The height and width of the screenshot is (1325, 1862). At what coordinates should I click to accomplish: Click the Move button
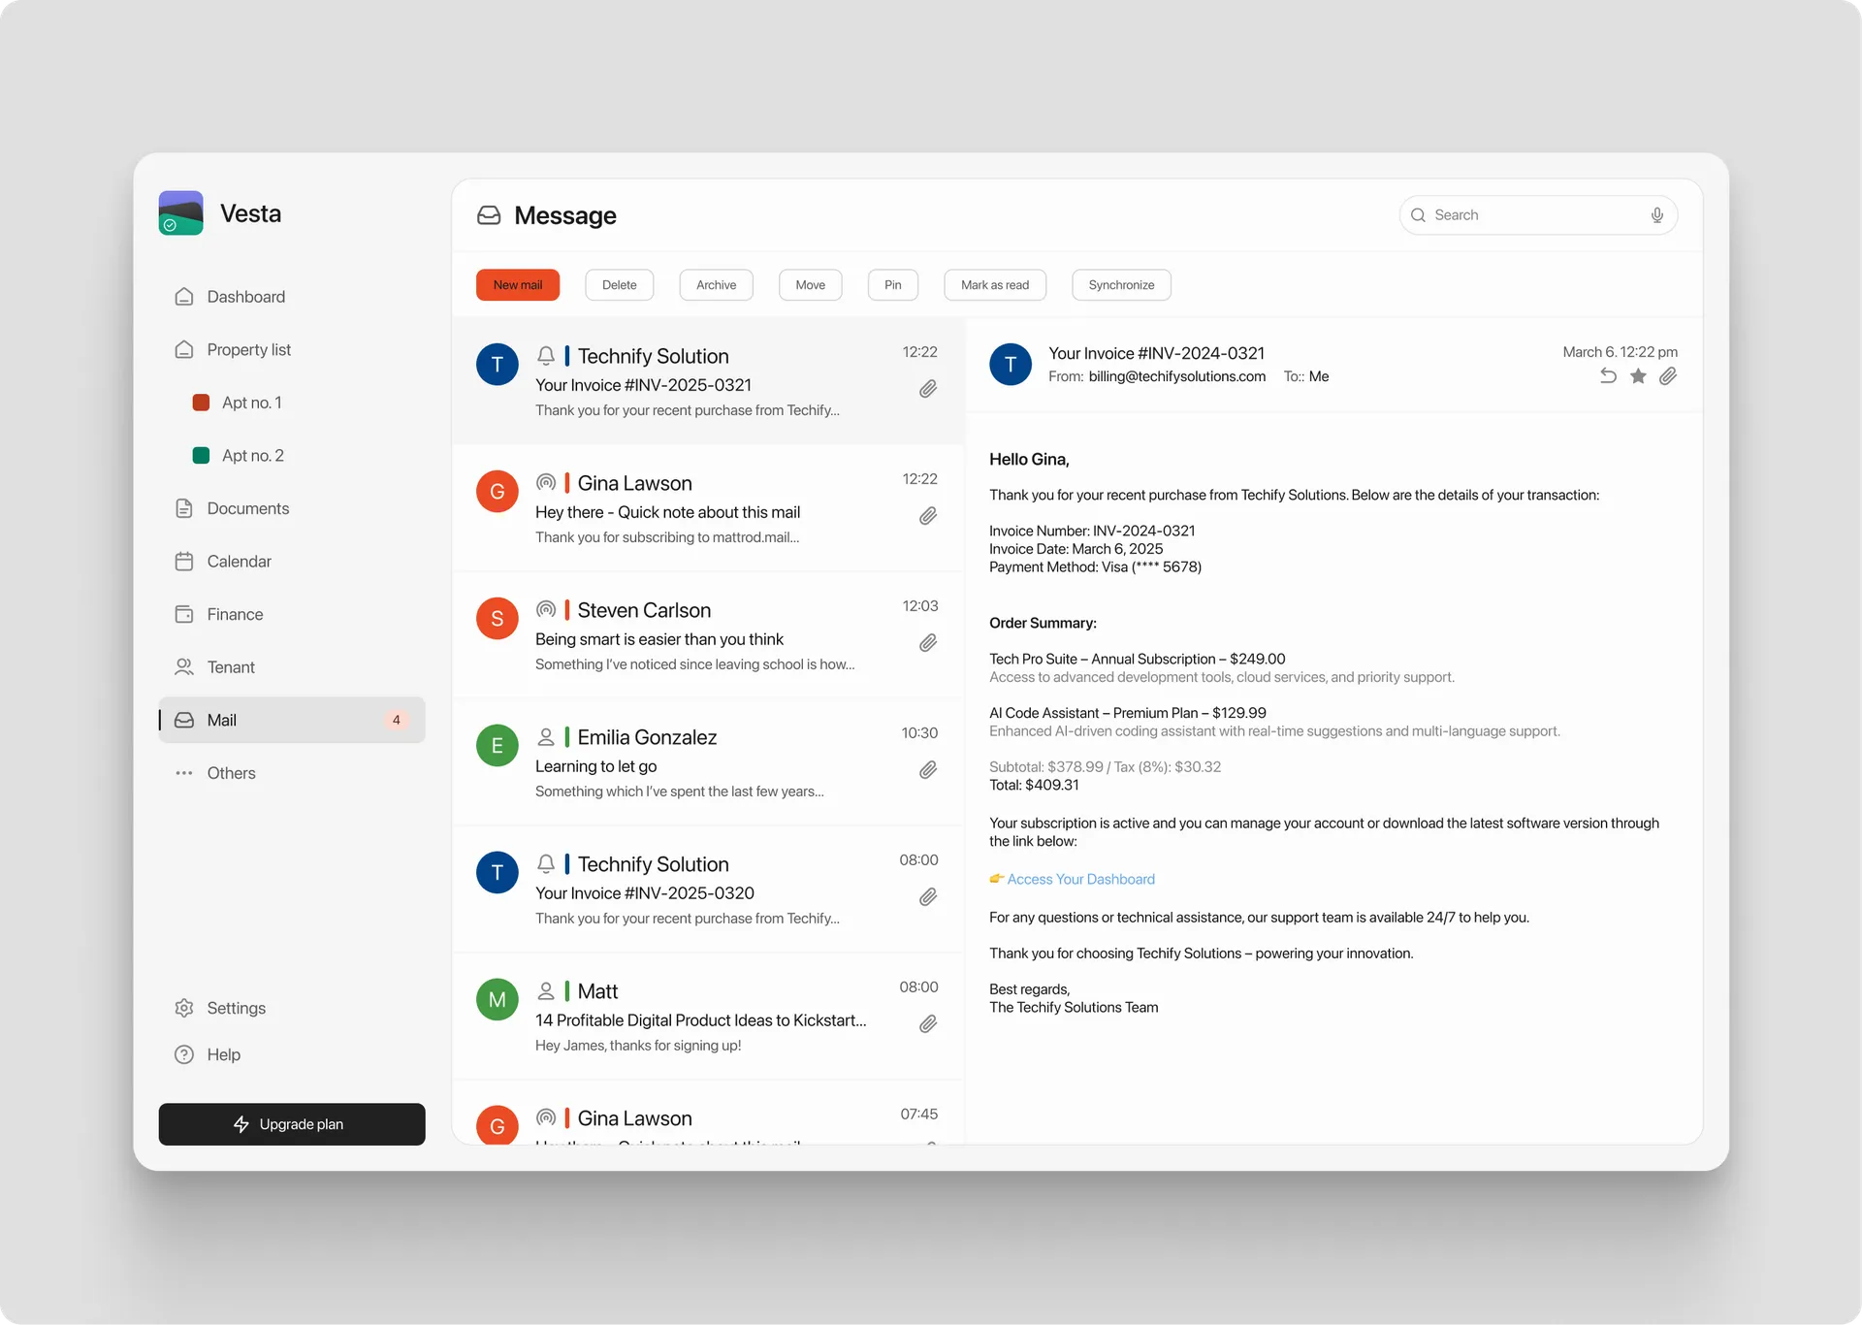tap(810, 285)
